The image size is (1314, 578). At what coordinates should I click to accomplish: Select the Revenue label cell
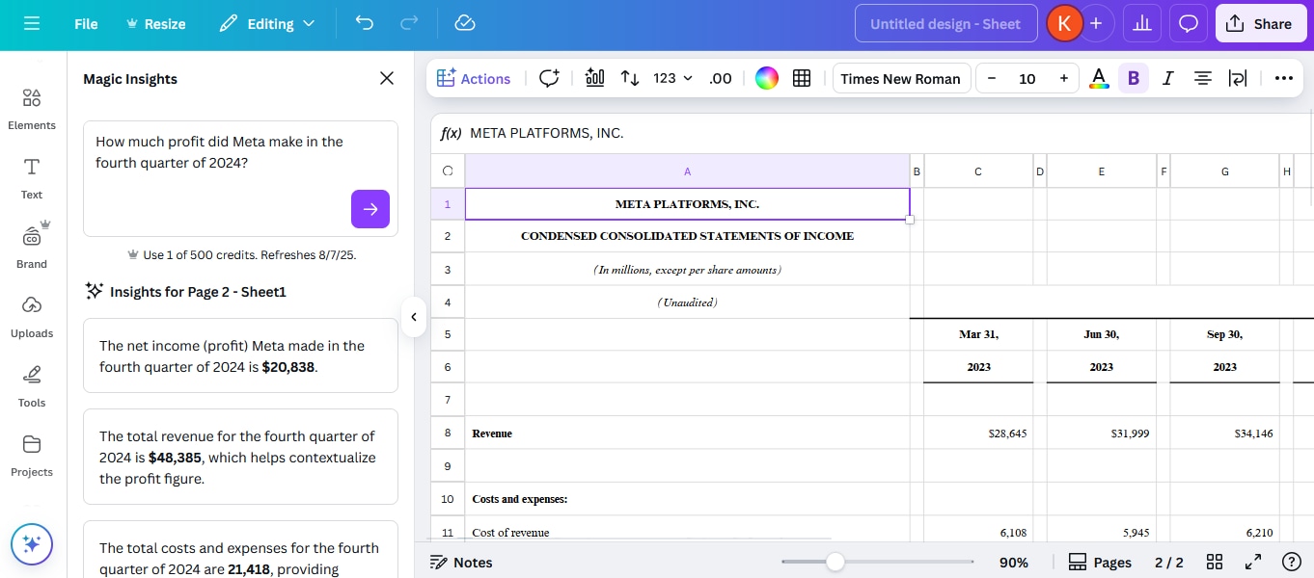coord(687,433)
